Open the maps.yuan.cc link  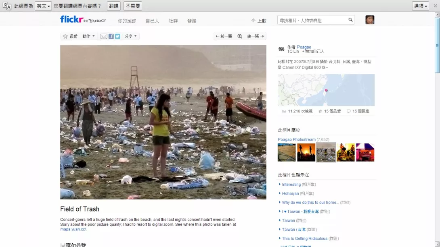[73, 229]
